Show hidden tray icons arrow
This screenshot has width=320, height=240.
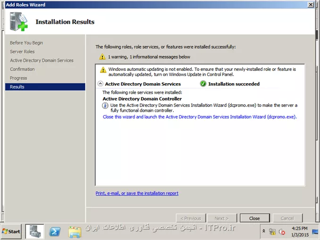tap(264, 231)
